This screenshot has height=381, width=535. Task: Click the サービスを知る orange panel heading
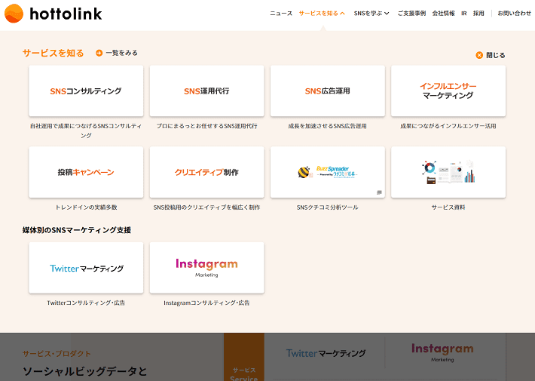click(x=53, y=54)
